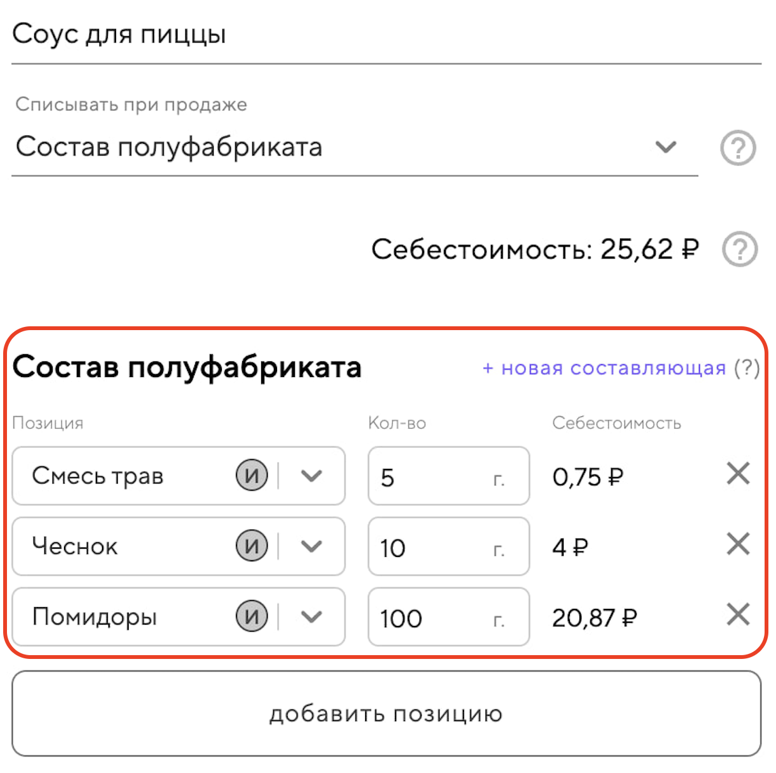
Task: Open the Помидоры position dropdown
Action: pos(311,616)
